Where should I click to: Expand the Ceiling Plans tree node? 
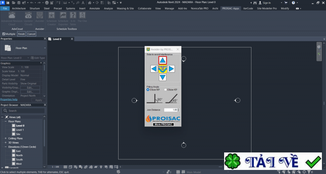6,138
